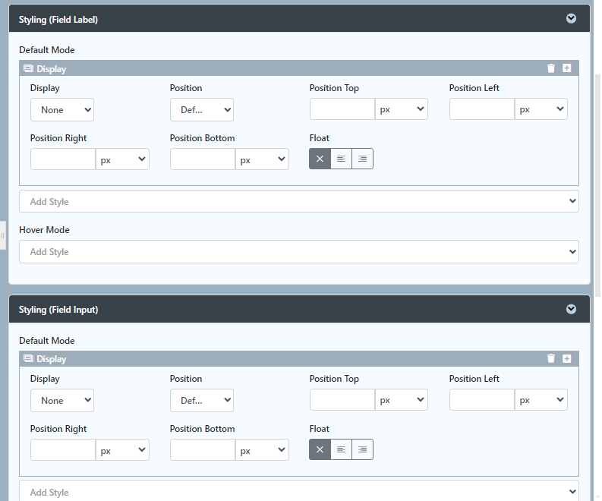602x501 pixels.
Task: Collapse the Styling (Field Input) panel
Action: click(x=572, y=309)
